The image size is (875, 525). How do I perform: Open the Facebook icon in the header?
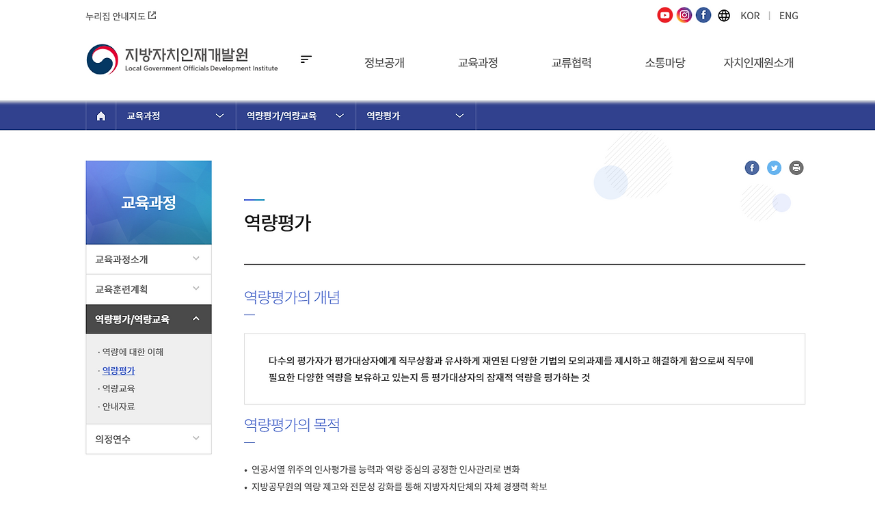(703, 14)
